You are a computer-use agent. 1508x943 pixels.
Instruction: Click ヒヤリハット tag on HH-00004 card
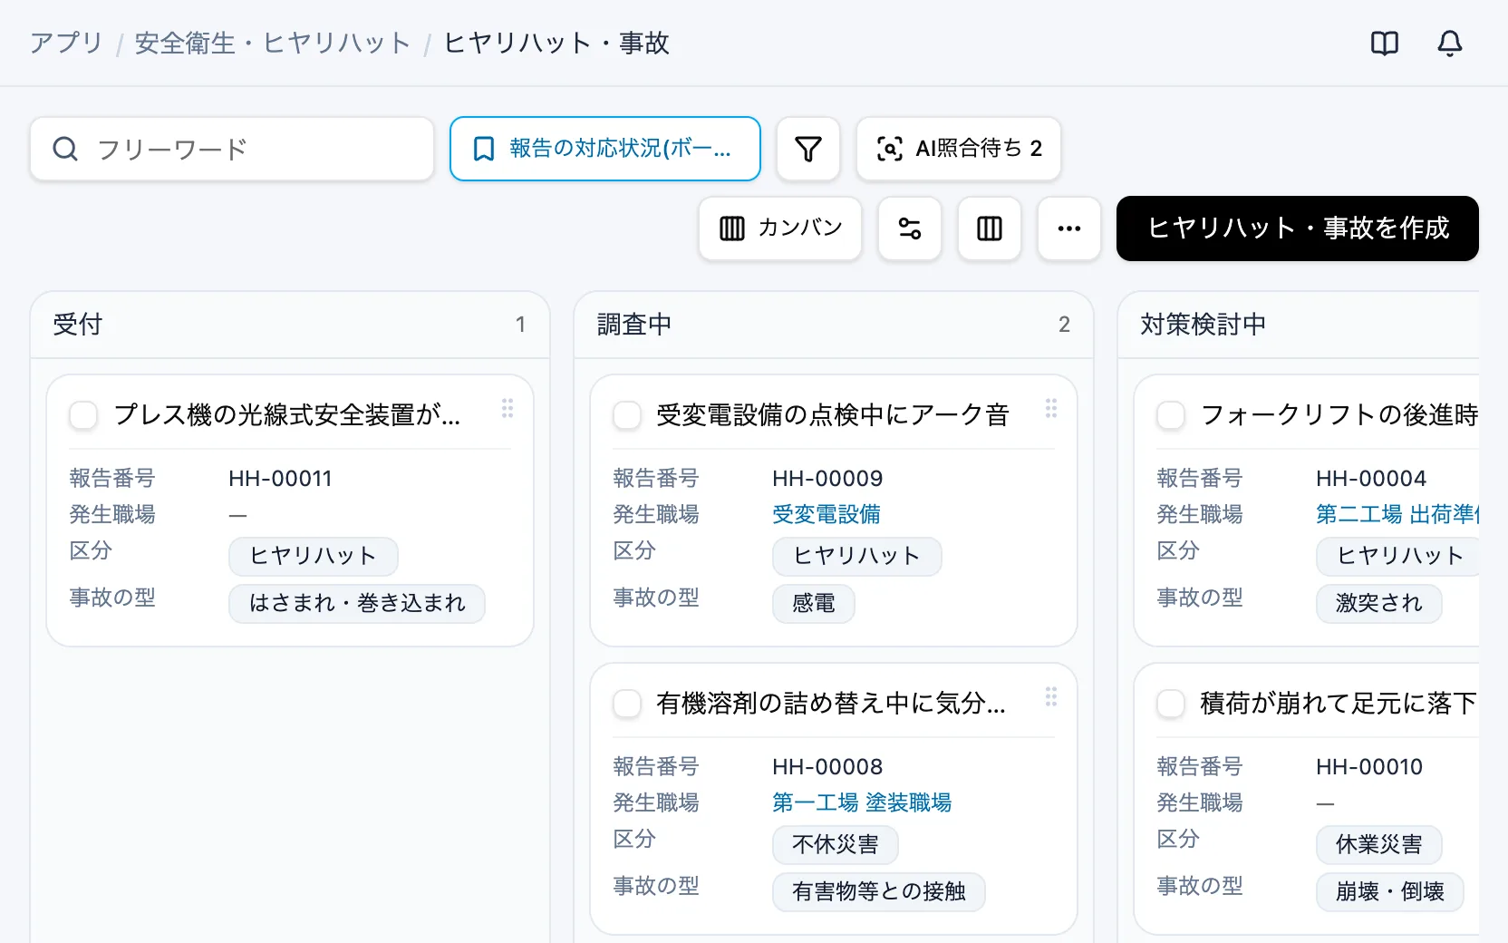tap(1397, 556)
